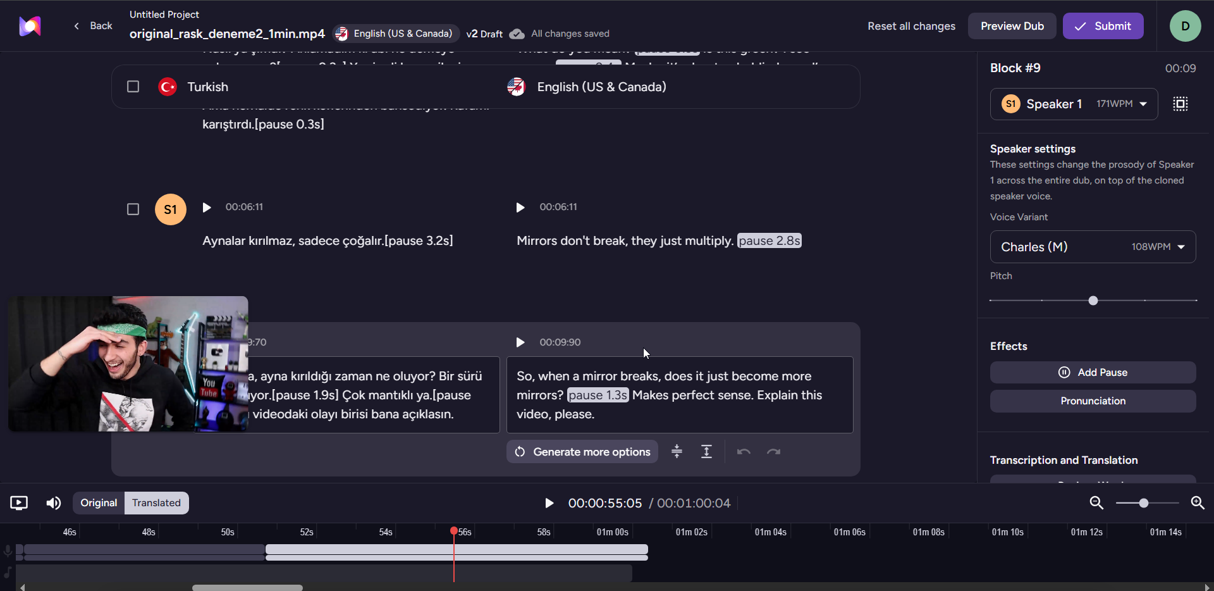Navigate Back to projects
The image size is (1214, 591).
92,26
